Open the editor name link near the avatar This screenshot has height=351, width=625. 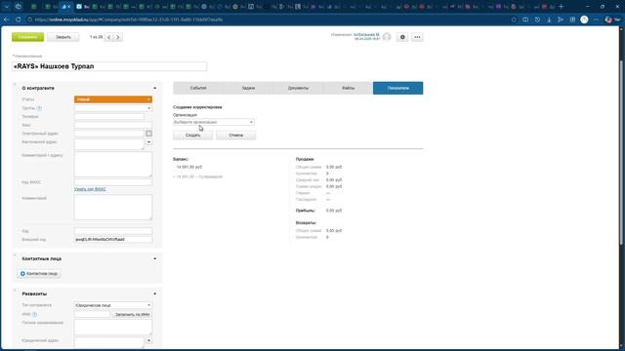click(366, 35)
